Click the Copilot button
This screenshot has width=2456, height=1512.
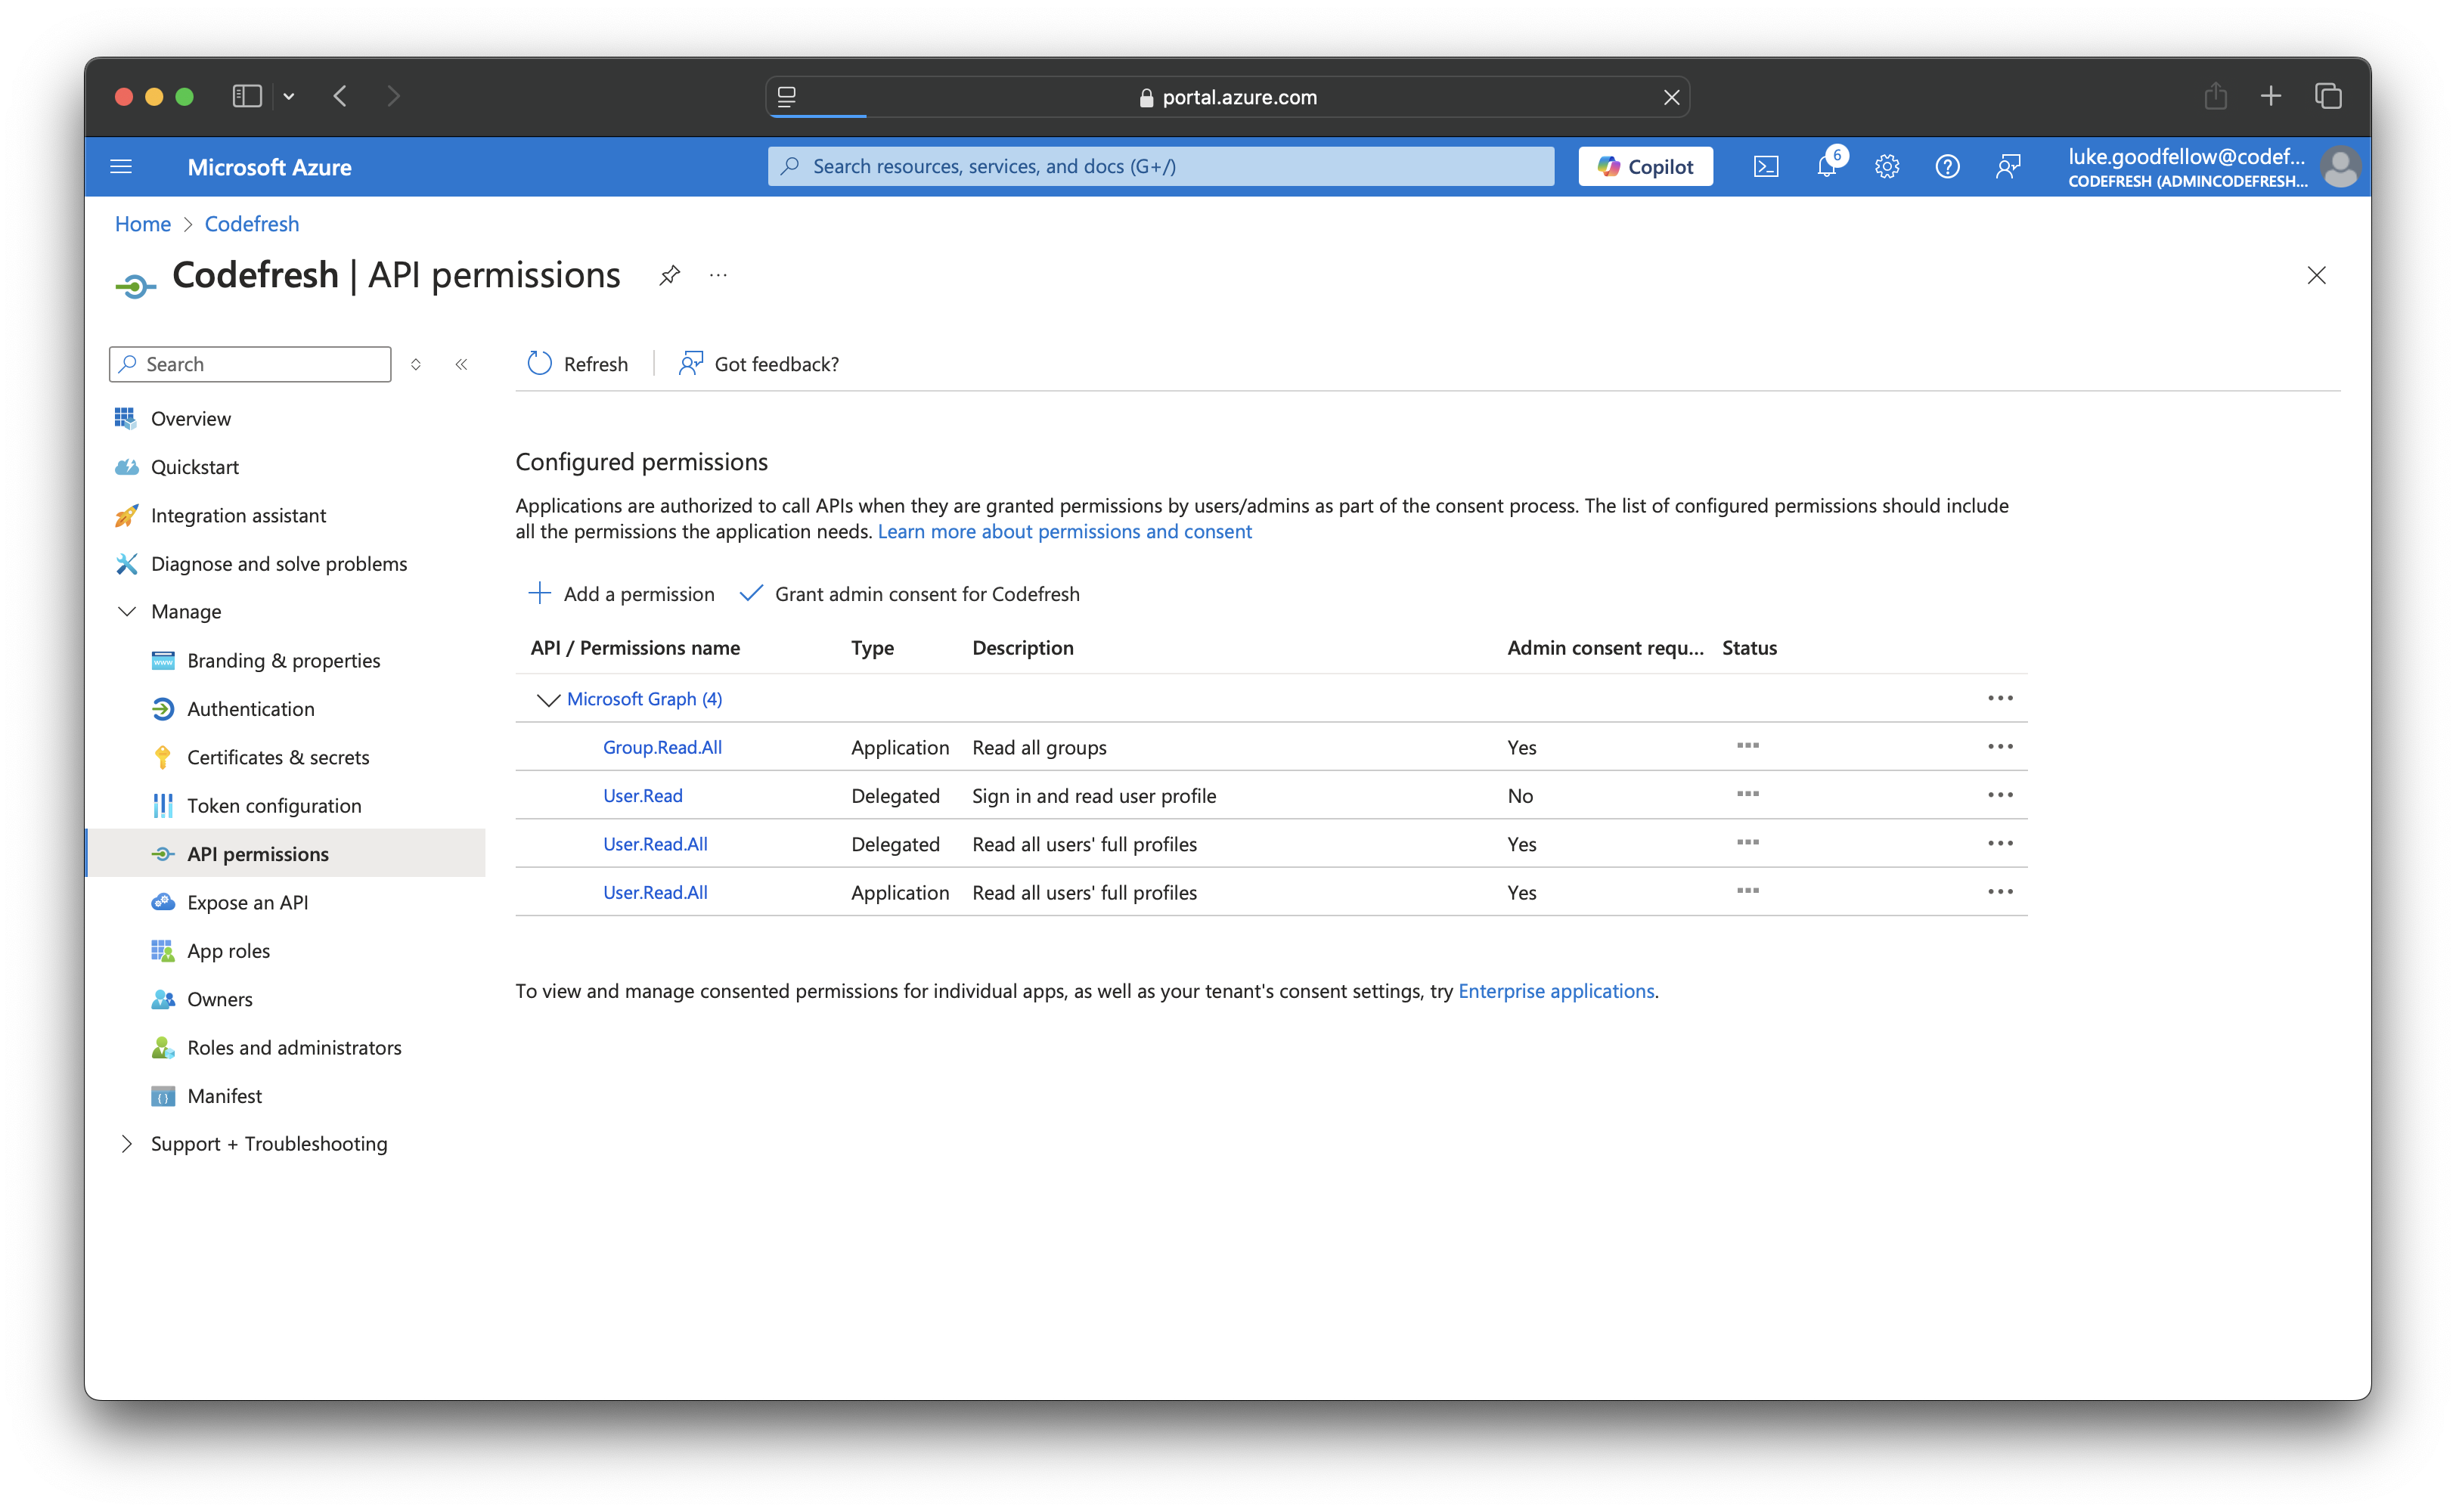(1645, 167)
